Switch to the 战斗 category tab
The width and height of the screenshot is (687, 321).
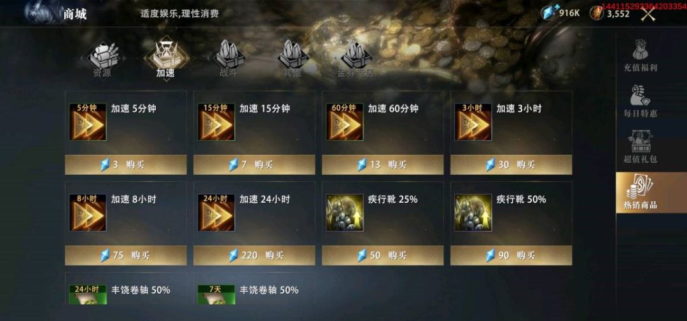[229, 58]
